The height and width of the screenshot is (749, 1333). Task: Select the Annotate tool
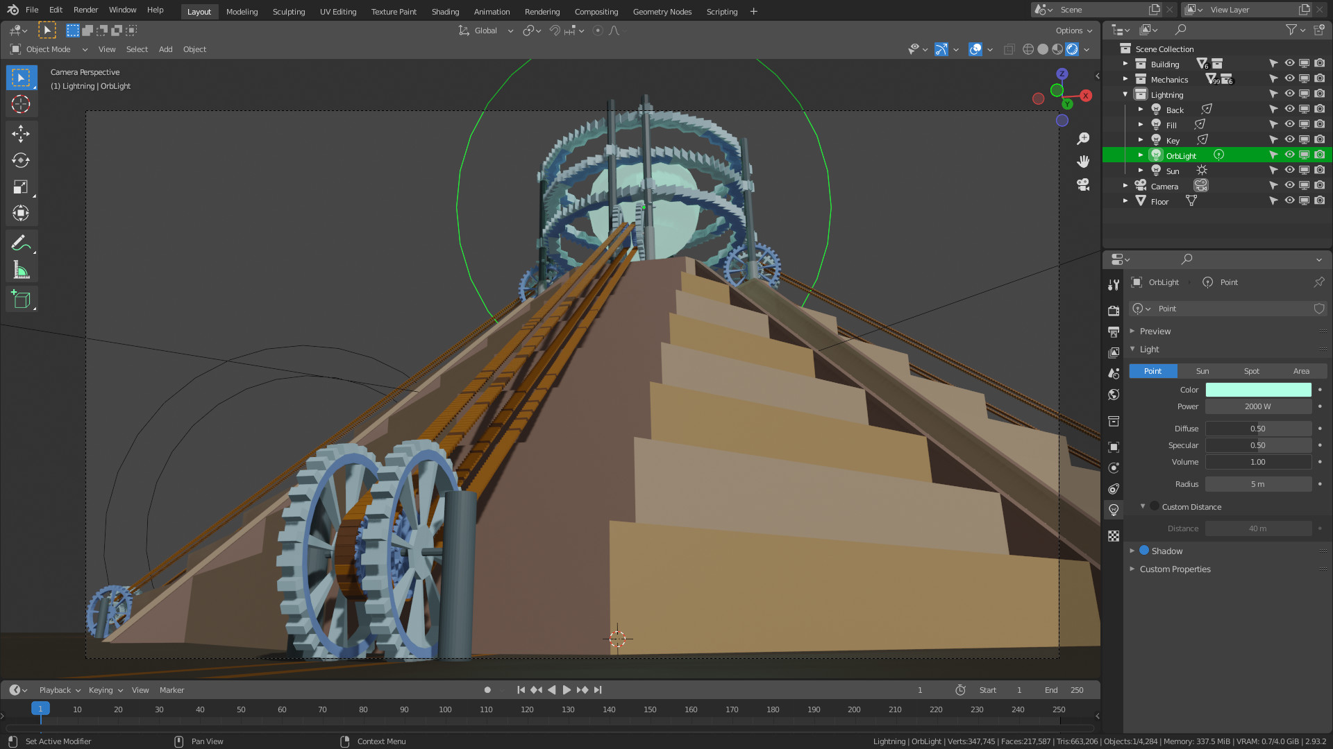22,242
